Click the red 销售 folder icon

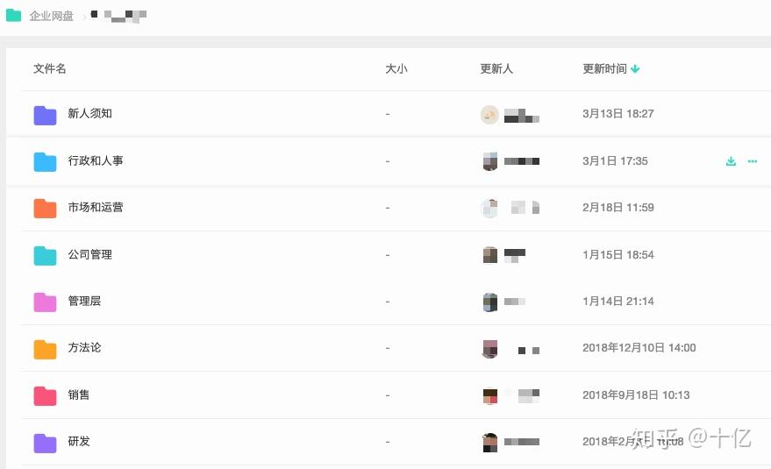[x=45, y=395]
